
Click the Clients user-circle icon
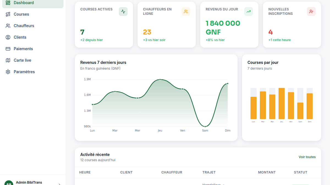[8, 37]
